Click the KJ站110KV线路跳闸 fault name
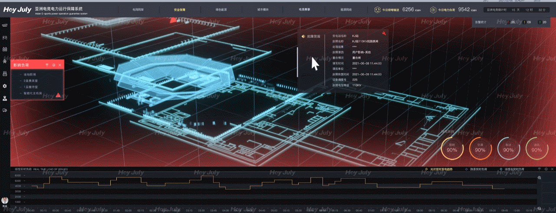 click(x=365, y=41)
